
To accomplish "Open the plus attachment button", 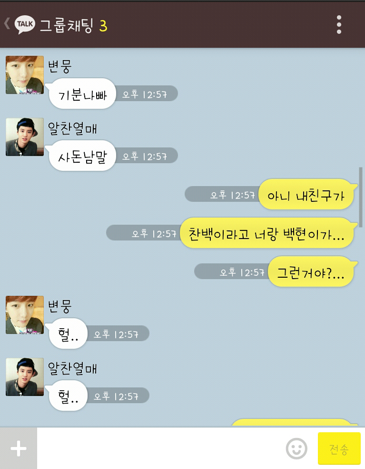I will (x=19, y=448).
